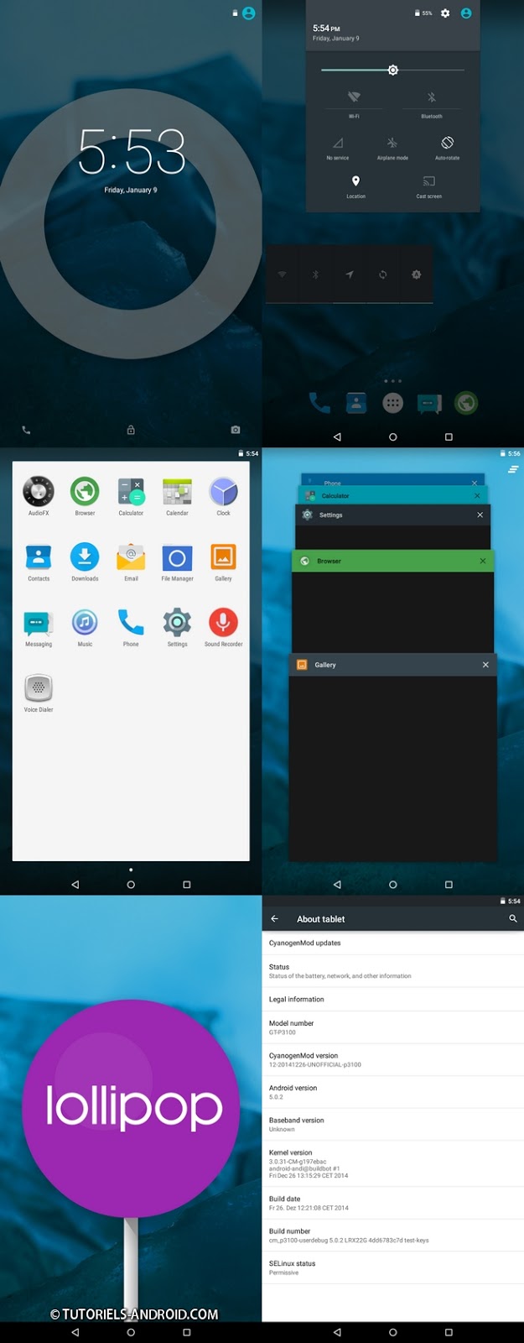524x1343 pixels.
Task: Toggle sync in the home screen power widget
Action: pyautogui.click(x=382, y=274)
